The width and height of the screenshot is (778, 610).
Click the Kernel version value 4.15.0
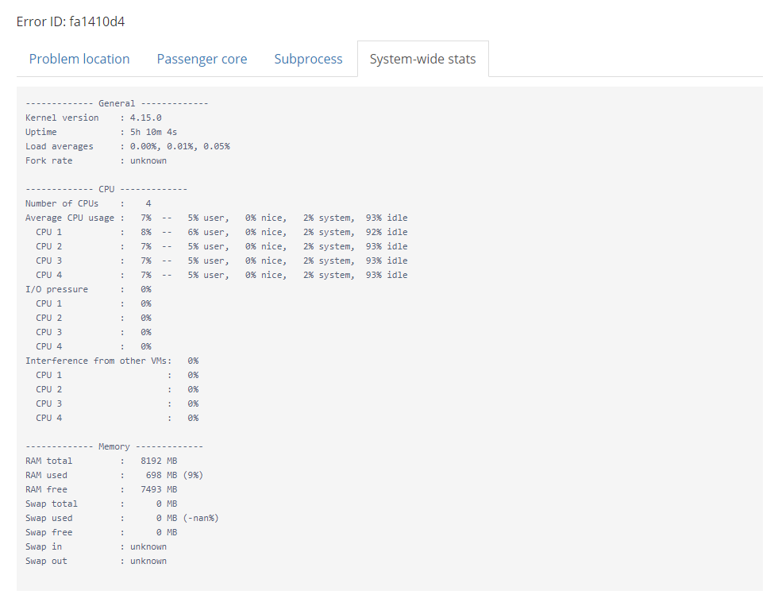click(x=146, y=118)
